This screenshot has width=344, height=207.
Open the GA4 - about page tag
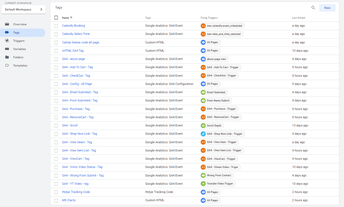tap(73, 59)
